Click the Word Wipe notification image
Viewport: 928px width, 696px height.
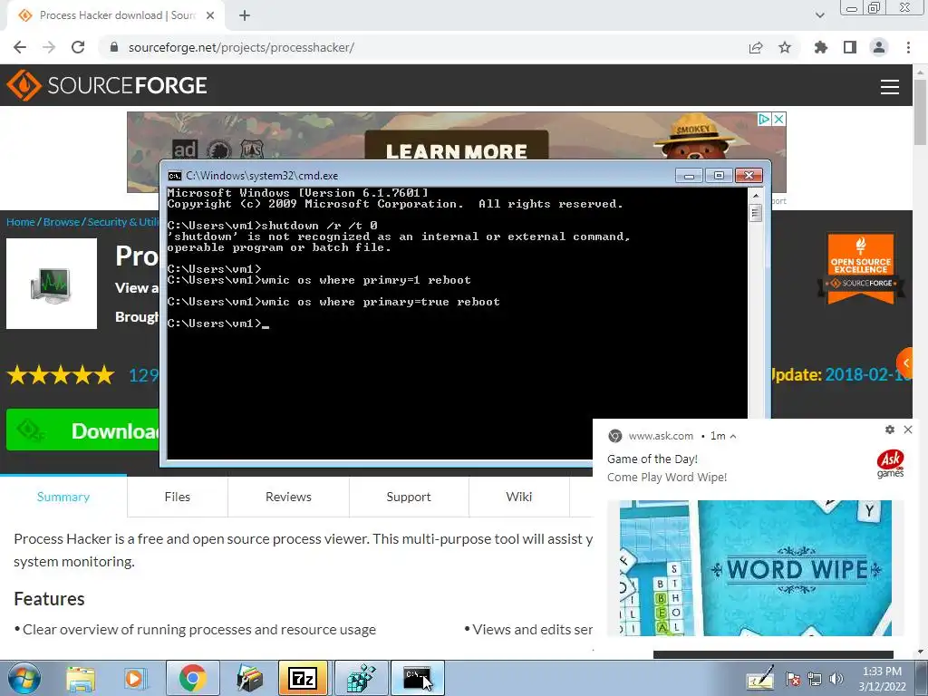click(756, 568)
